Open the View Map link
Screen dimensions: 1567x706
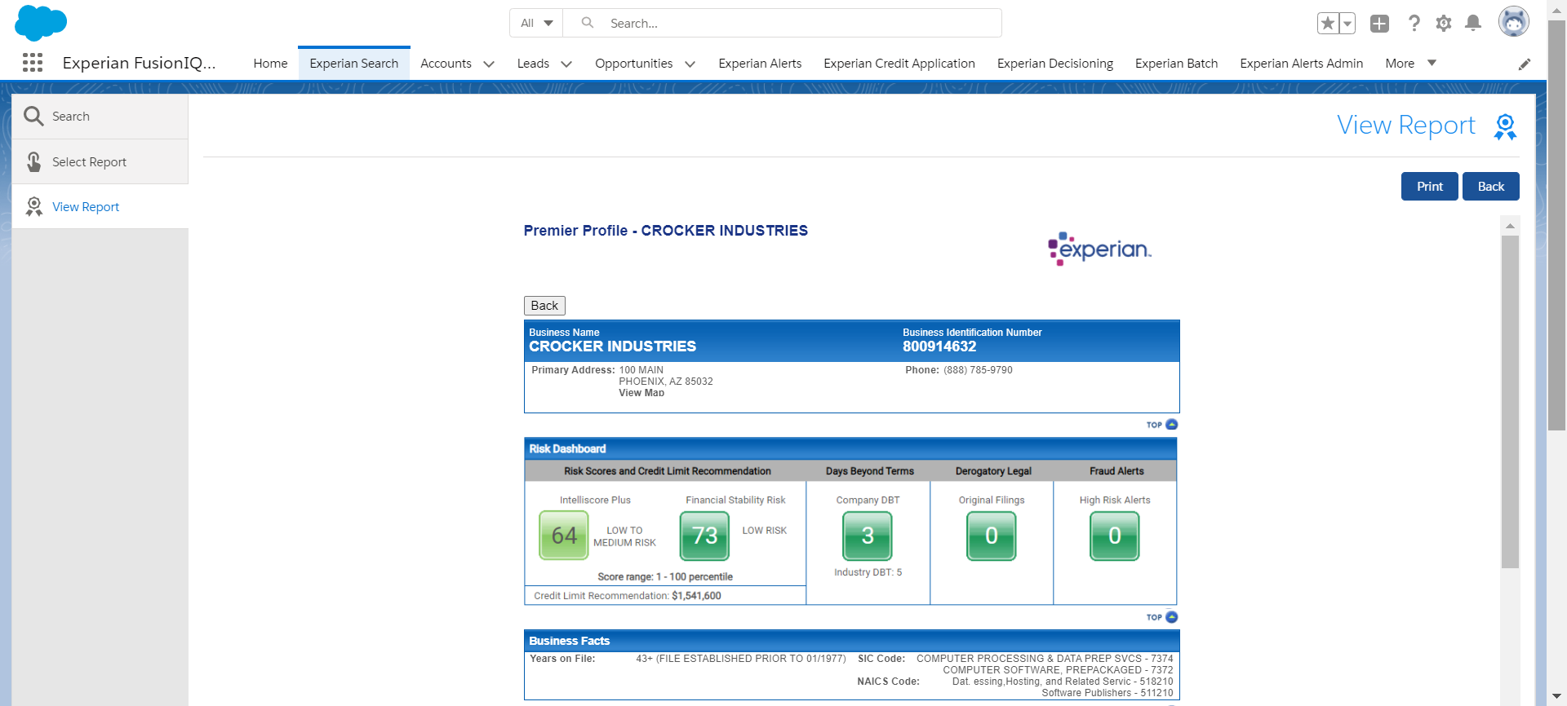pyautogui.click(x=641, y=393)
